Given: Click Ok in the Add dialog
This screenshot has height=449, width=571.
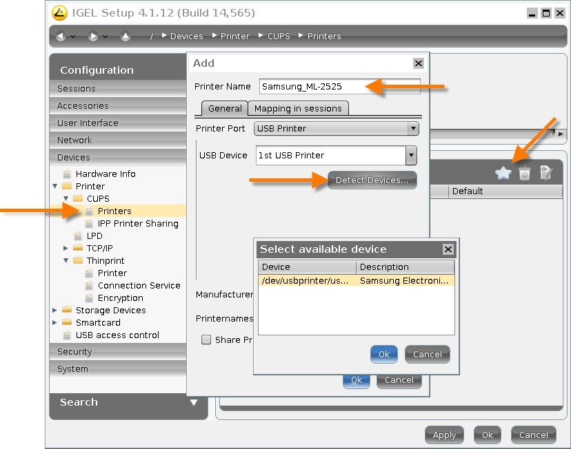Looking at the screenshot, I should coord(356,381).
